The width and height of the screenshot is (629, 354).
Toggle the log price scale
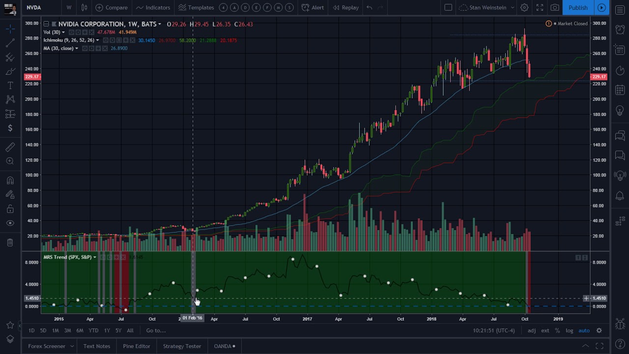pos(569,330)
